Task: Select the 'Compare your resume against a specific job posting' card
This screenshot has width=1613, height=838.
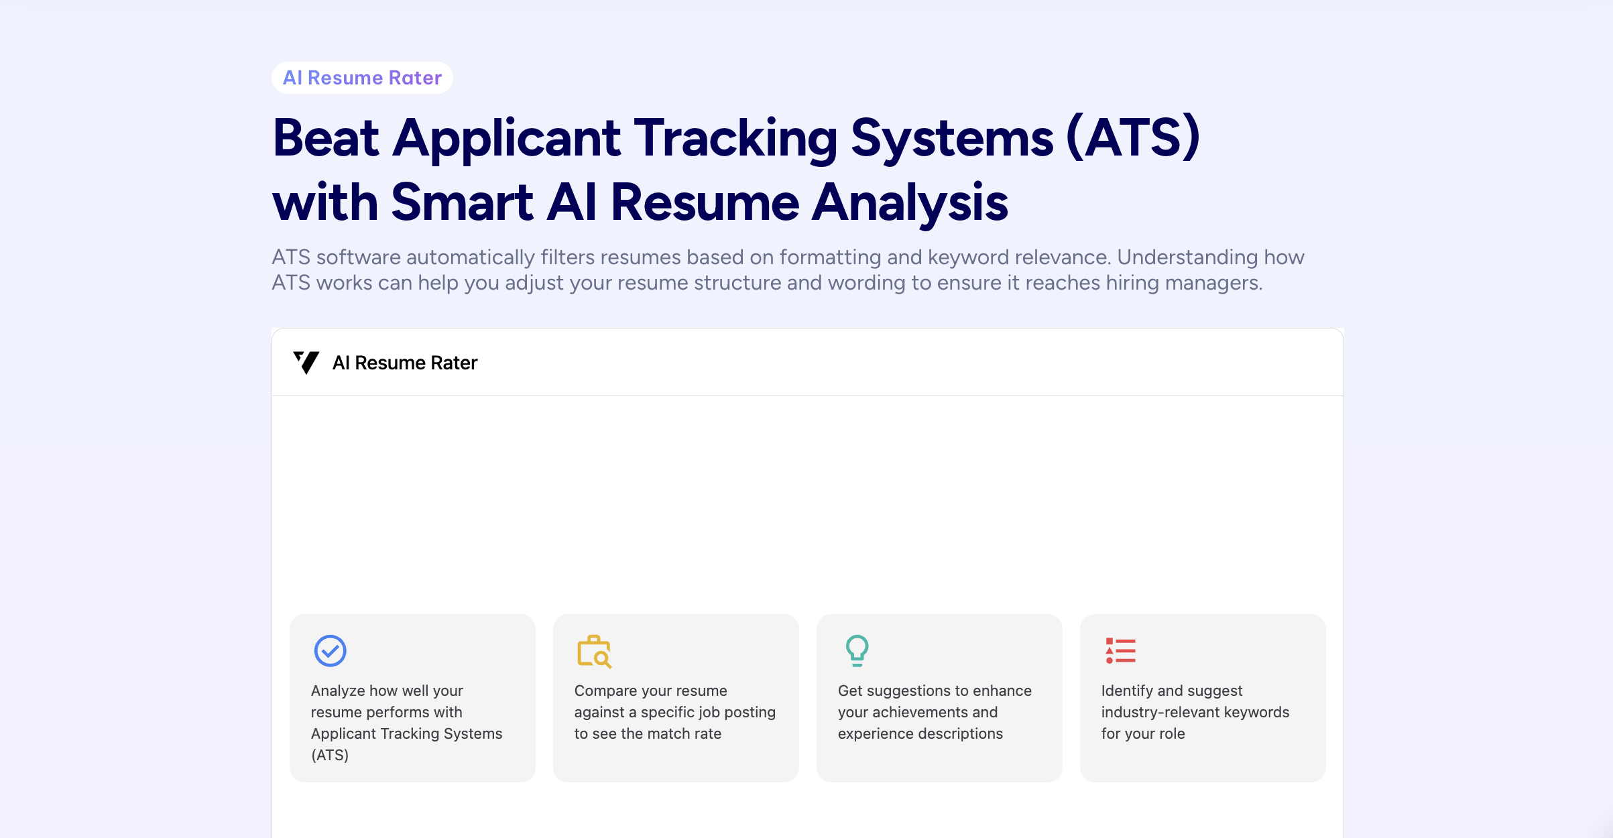Action: pyautogui.click(x=676, y=698)
